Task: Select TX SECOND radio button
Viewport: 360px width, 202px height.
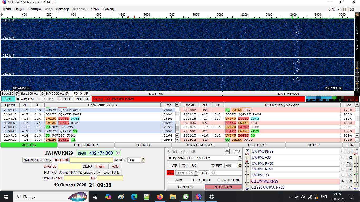Action: tap(219, 180)
